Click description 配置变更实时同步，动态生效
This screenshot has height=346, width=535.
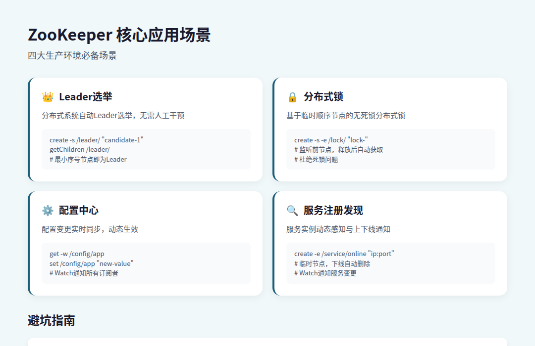click(90, 229)
